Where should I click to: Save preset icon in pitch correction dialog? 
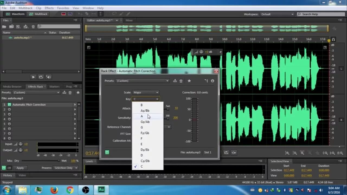click(x=175, y=81)
